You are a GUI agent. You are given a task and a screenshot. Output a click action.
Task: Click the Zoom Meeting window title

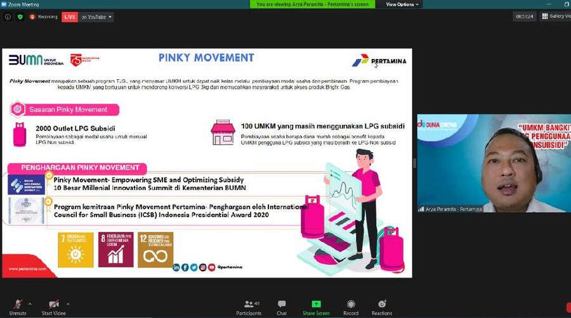point(22,4)
